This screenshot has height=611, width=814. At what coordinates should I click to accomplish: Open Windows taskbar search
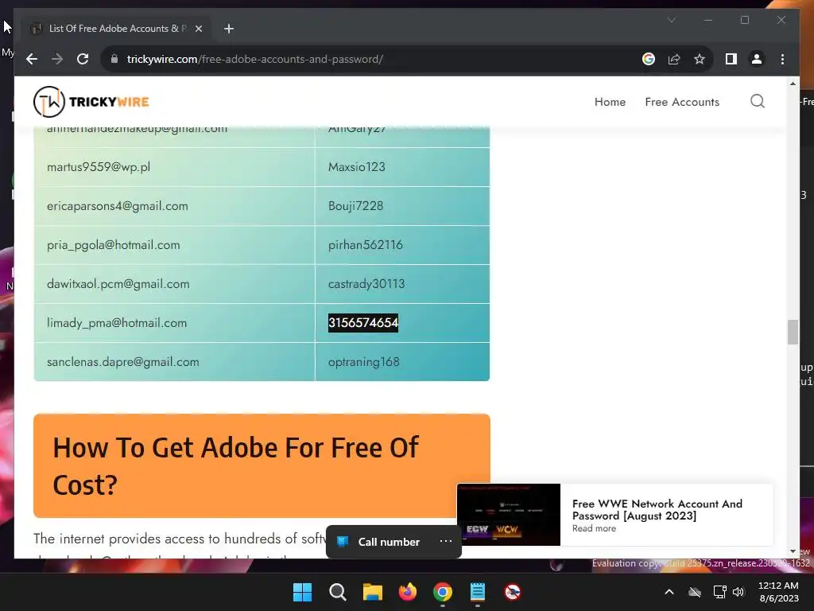point(337,592)
